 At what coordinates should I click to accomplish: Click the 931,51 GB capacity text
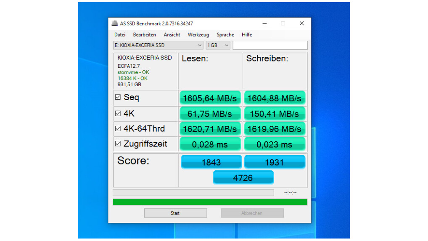(x=129, y=85)
